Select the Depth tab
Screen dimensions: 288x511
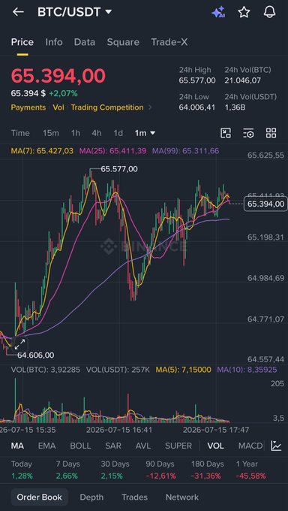91,497
